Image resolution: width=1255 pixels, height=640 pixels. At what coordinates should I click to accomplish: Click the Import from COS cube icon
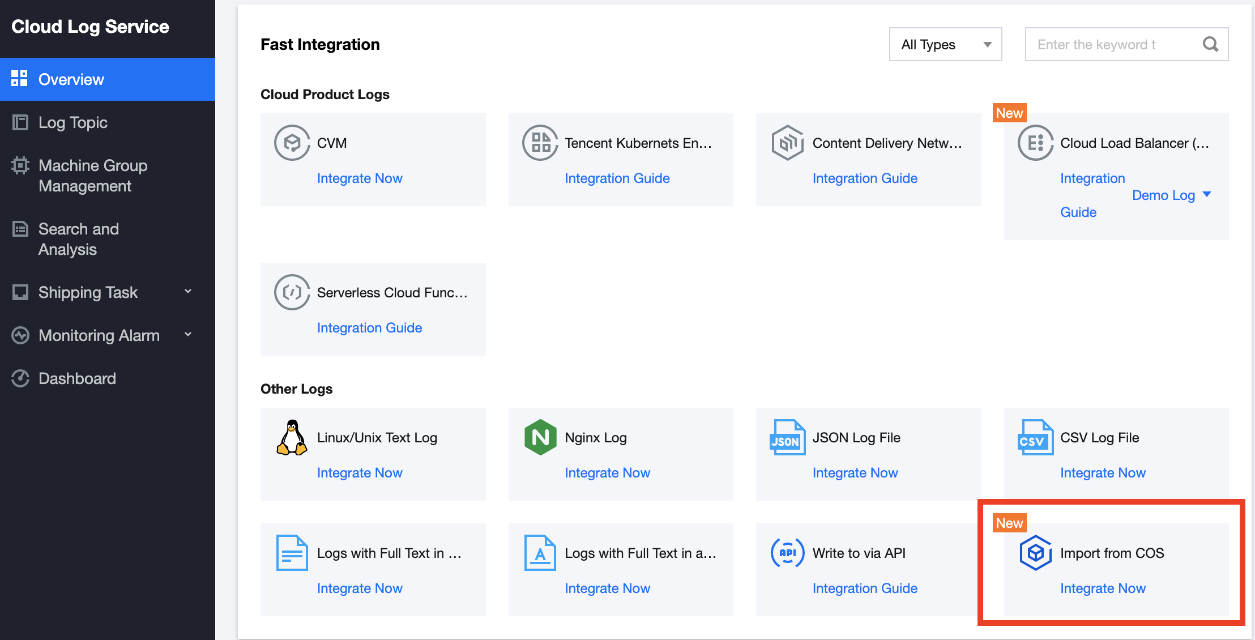[1035, 553]
